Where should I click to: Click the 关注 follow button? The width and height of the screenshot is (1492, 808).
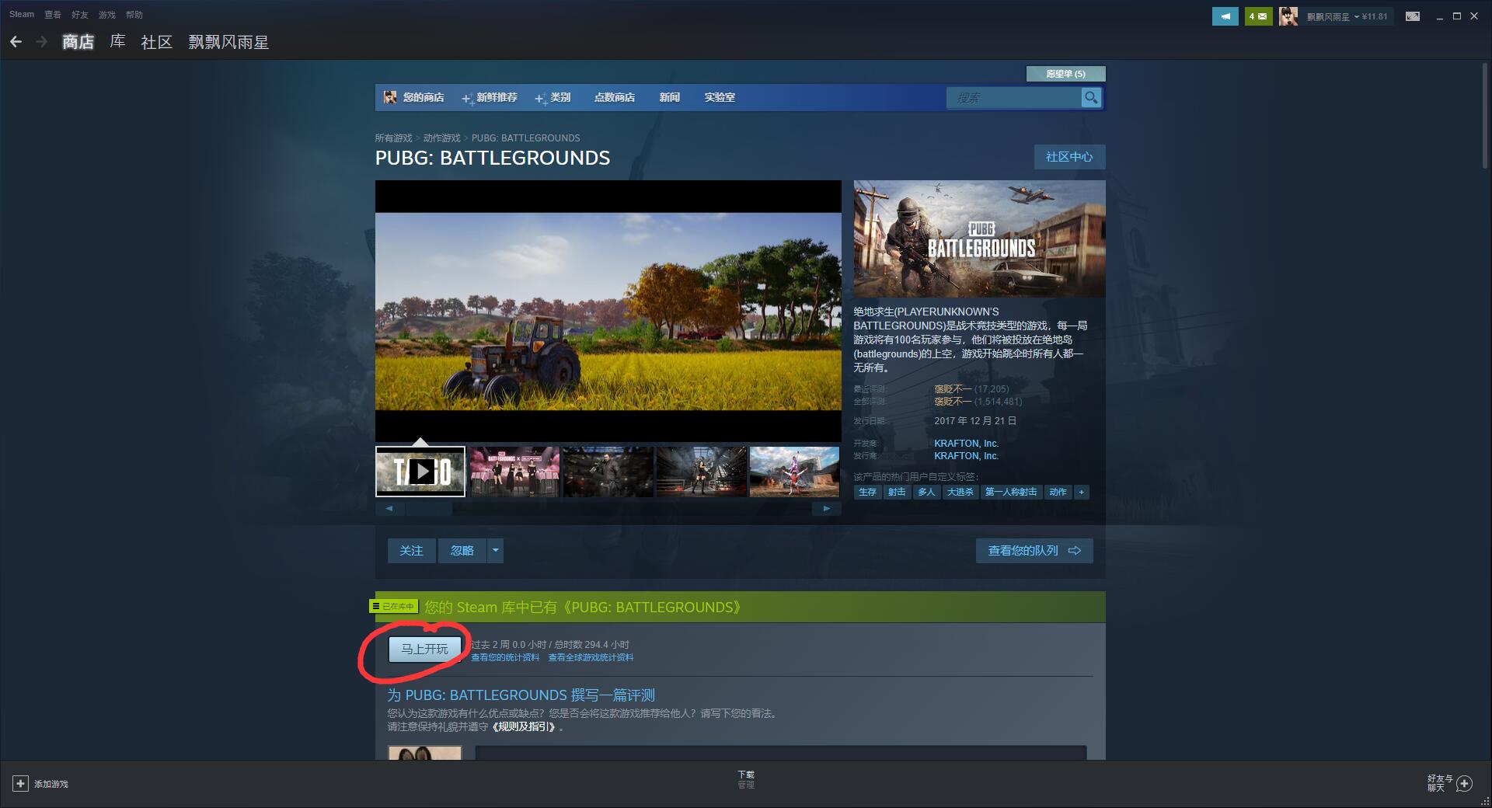[411, 550]
